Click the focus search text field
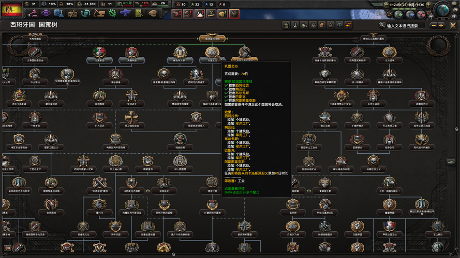 tap(405, 26)
